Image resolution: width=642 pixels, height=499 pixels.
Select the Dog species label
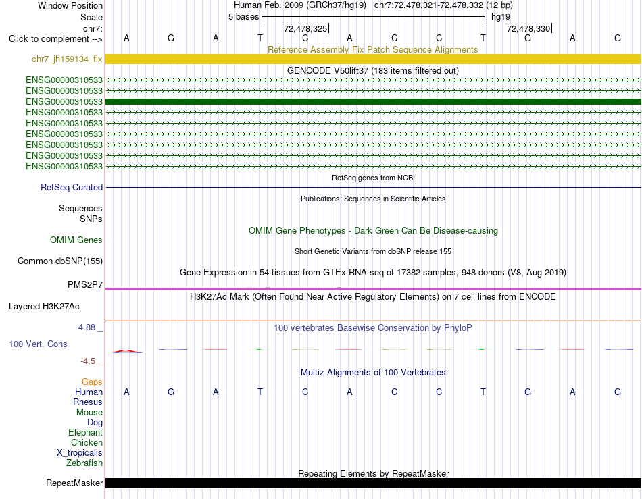95,423
